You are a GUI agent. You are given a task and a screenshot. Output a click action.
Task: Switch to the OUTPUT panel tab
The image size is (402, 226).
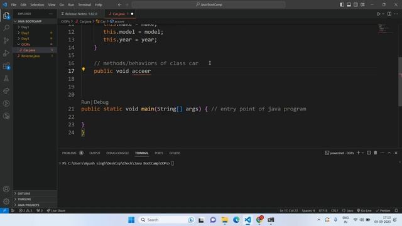[x=95, y=153]
